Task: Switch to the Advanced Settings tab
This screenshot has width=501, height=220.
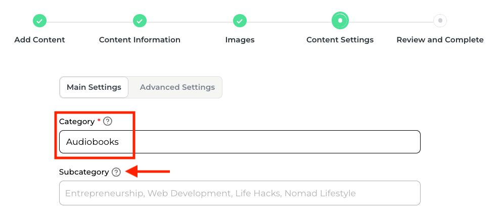Action: pos(177,87)
